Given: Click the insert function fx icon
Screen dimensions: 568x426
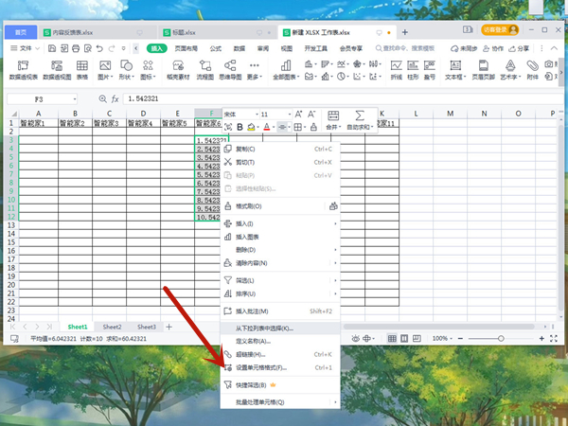Looking at the screenshot, I should click(115, 98).
